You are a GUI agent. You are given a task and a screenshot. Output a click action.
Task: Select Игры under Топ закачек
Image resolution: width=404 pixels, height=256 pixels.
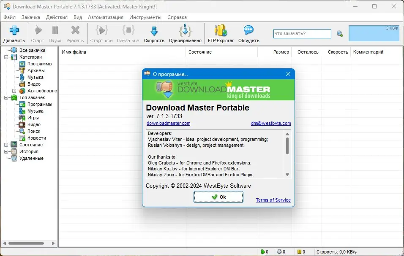click(x=33, y=118)
